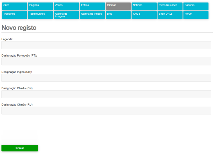Click the Designação Chinês (RU) label

point(17,105)
